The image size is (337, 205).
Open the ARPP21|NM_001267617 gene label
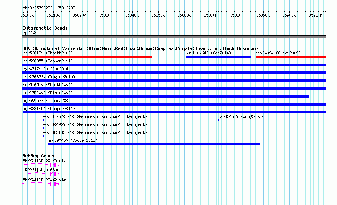coord(44,161)
